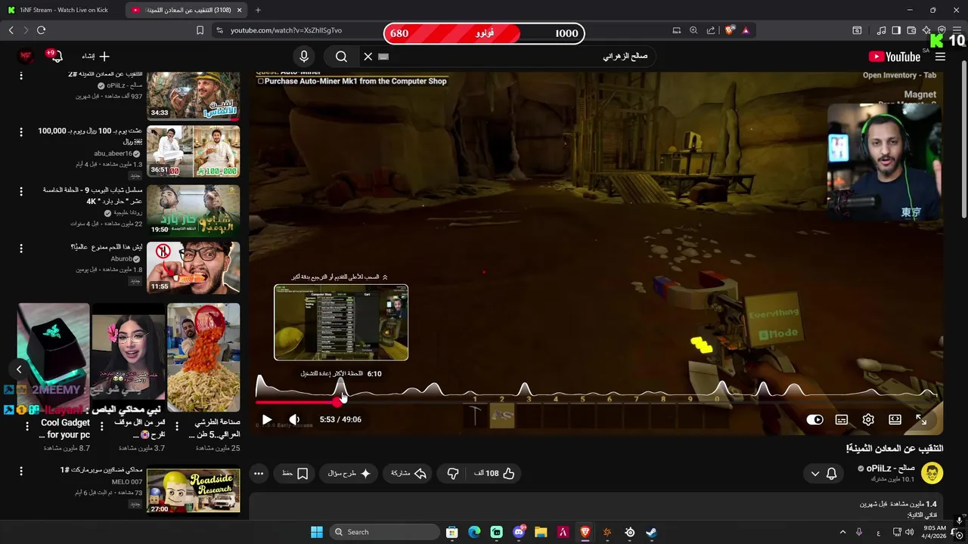Seek the red progress bar forward
Image resolution: width=968 pixels, height=544 pixels.
[x=597, y=402]
